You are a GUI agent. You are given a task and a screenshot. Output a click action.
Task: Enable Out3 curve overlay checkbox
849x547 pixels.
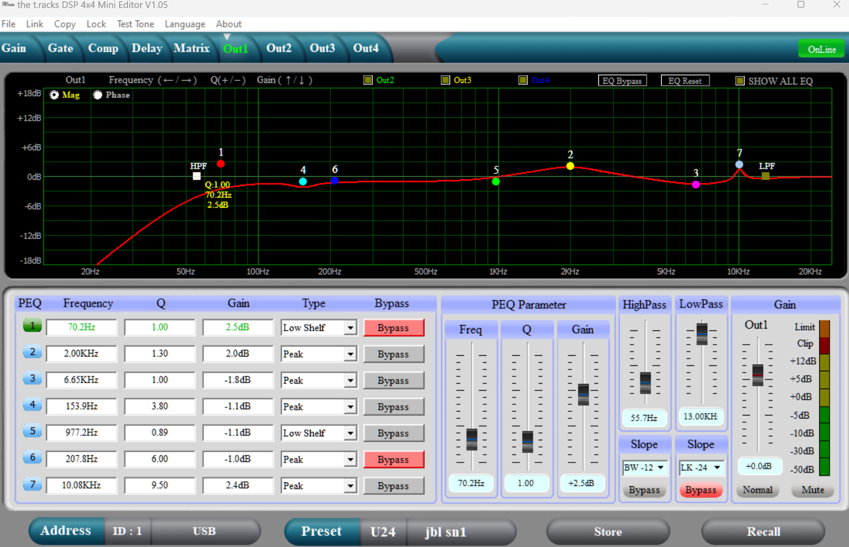tap(446, 80)
